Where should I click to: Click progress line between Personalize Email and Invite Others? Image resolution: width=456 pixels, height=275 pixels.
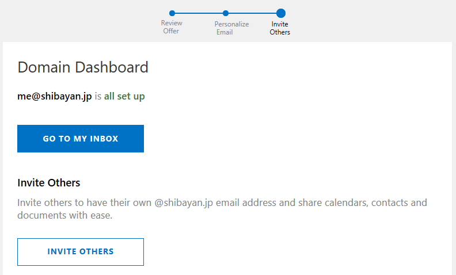coord(252,13)
